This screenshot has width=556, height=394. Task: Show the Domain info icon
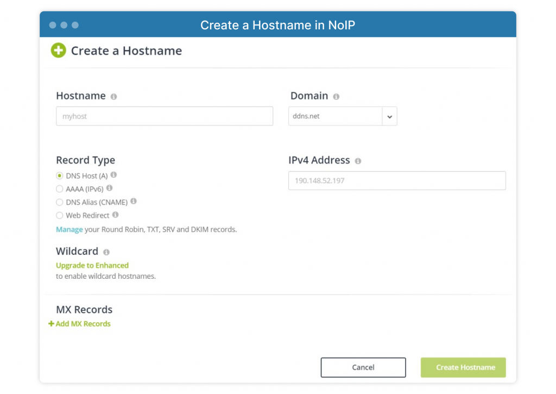pos(336,97)
